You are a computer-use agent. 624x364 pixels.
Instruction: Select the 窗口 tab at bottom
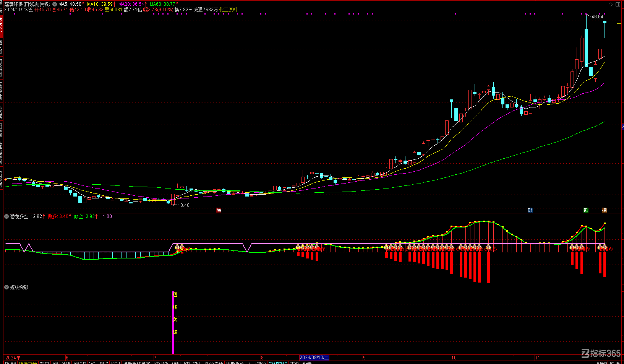point(44,363)
